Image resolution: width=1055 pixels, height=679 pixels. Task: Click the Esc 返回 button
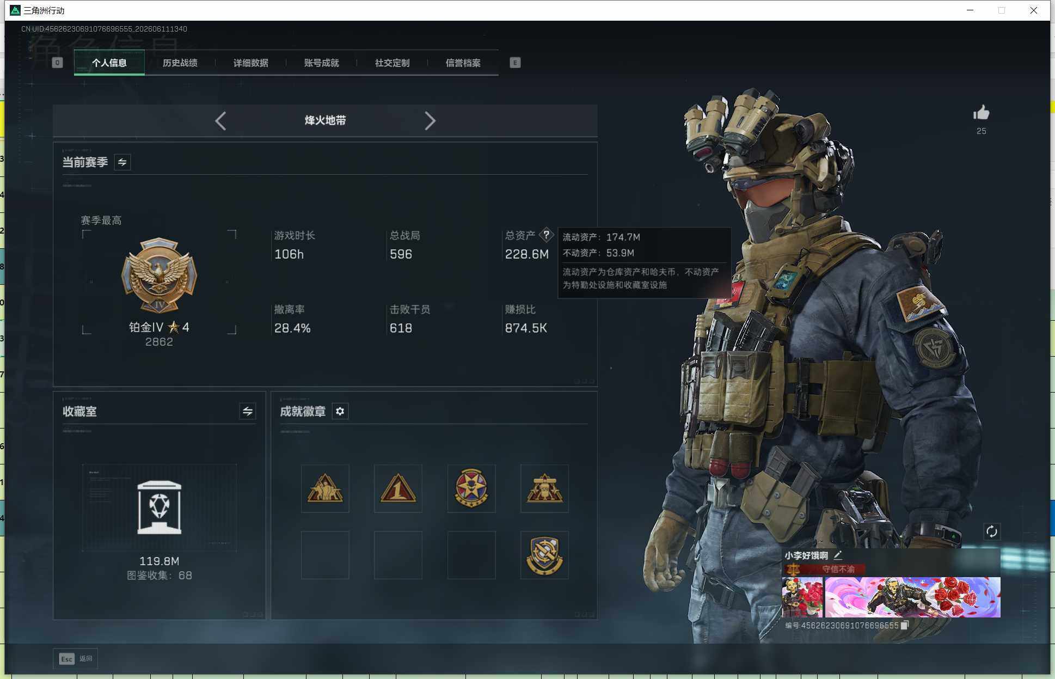[76, 659]
